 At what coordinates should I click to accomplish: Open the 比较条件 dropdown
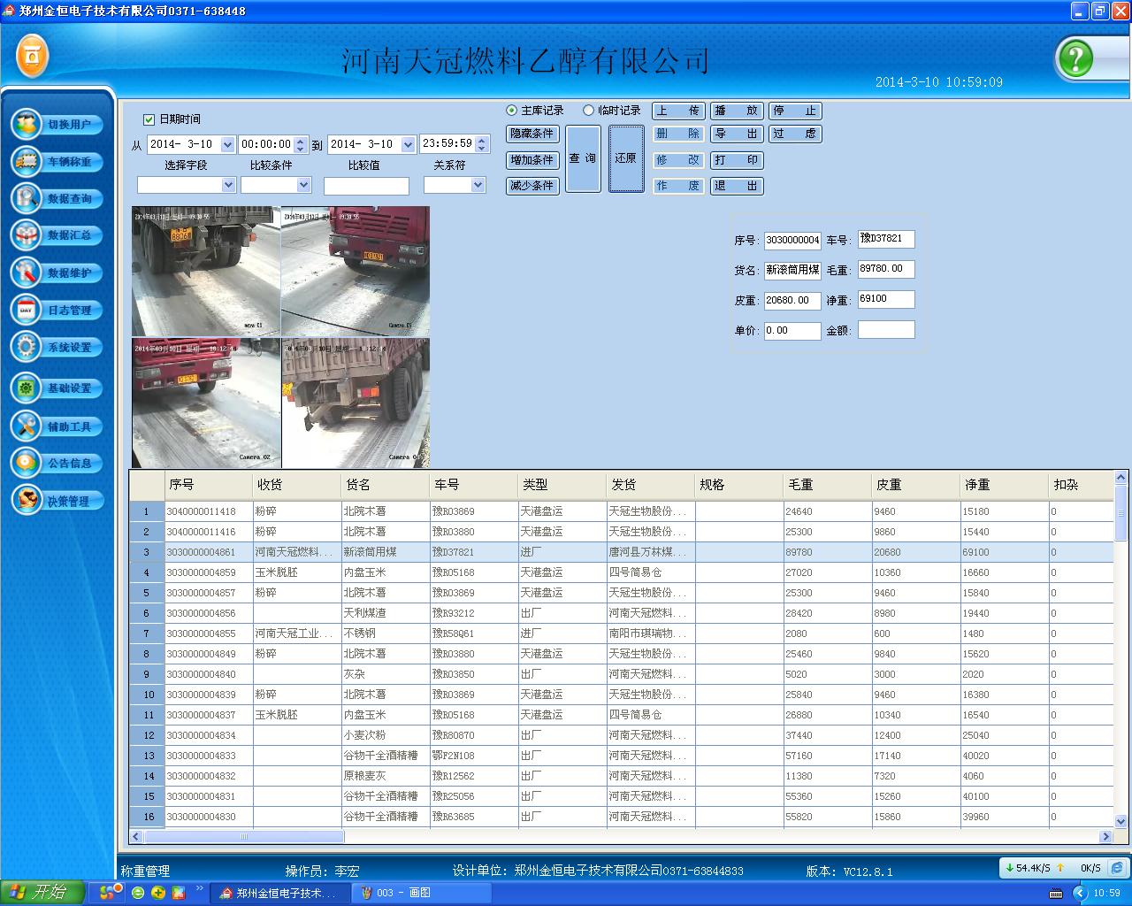[x=303, y=185]
